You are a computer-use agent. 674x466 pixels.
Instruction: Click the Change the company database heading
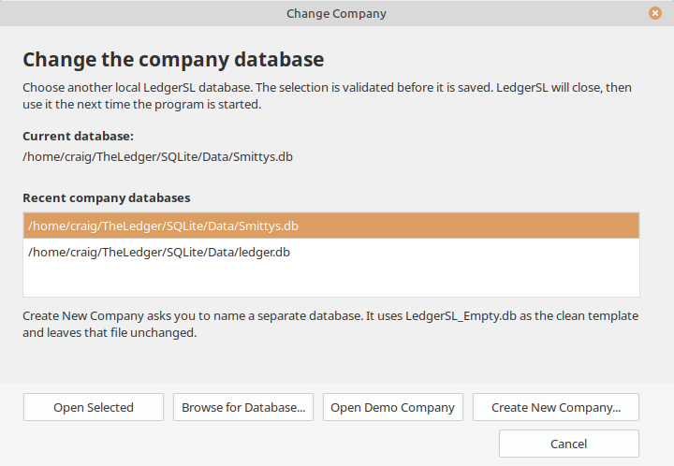(173, 60)
